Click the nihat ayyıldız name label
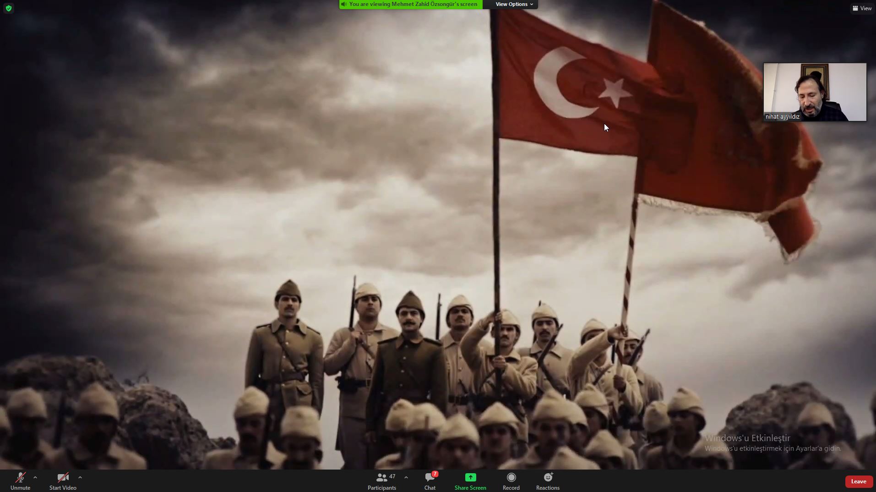Viewport: 876px width, 492px height. (782, 117)
